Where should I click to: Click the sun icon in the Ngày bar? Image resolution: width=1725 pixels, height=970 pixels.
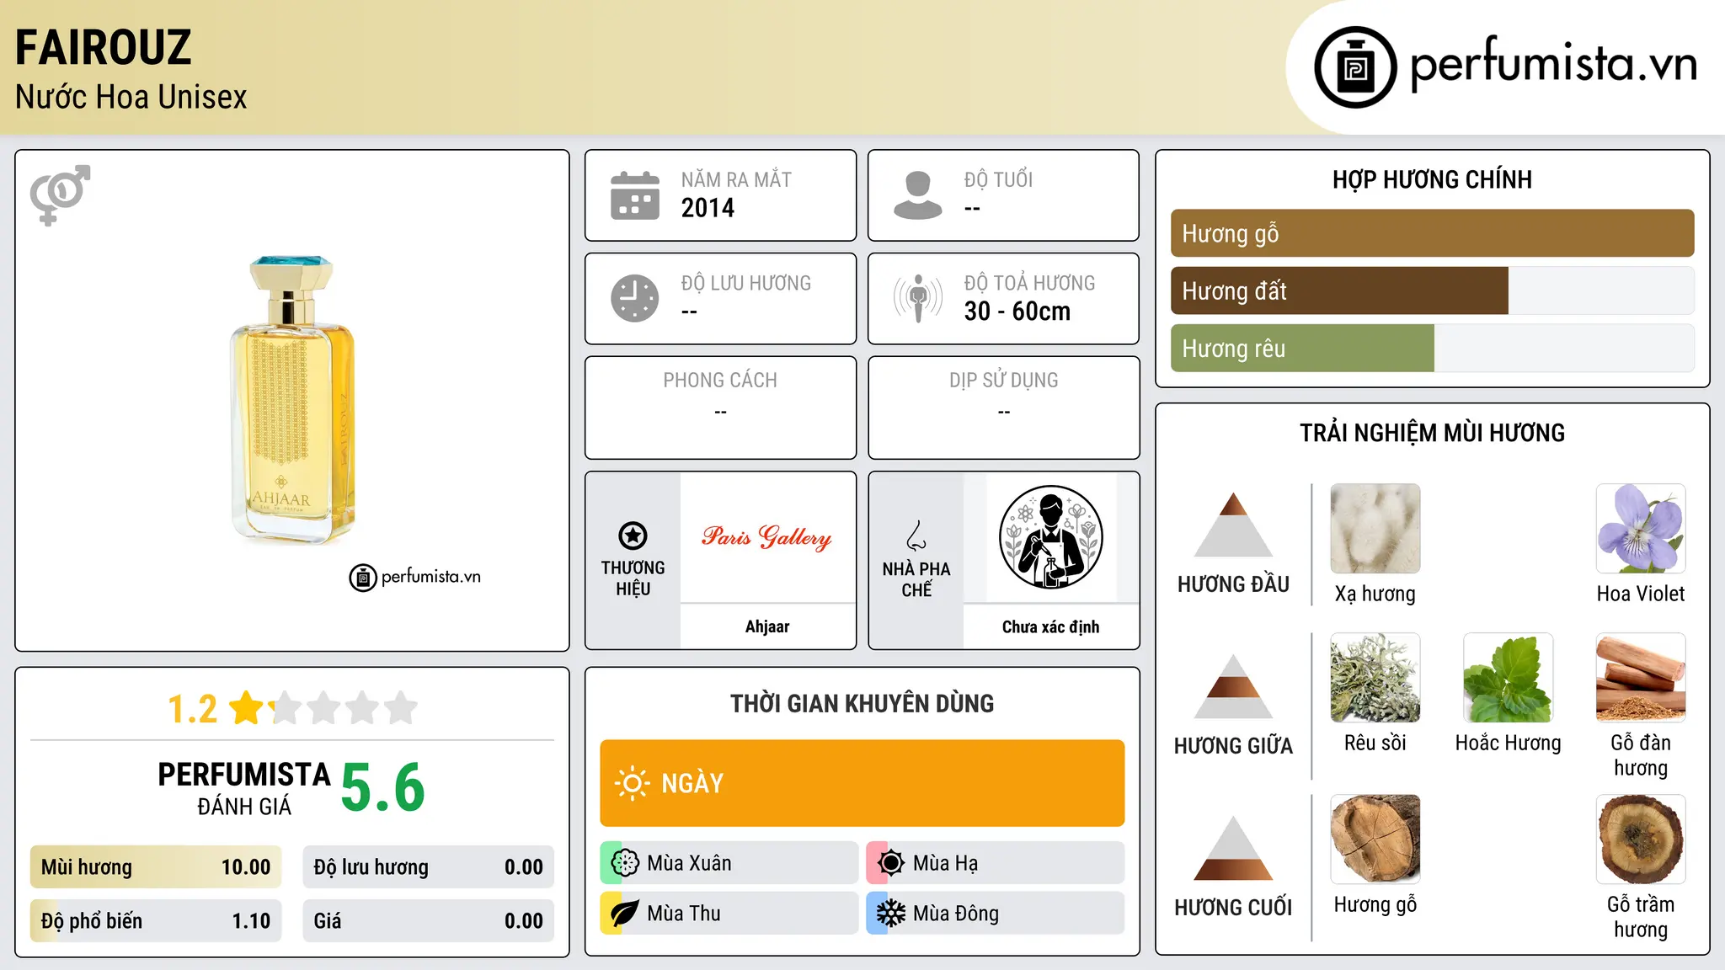click(632, 783)
